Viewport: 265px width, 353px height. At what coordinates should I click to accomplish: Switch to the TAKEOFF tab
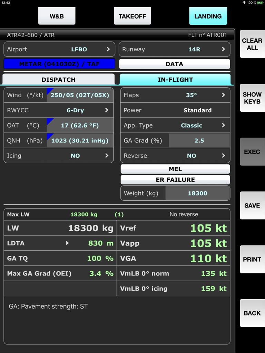tap(132, 16)
